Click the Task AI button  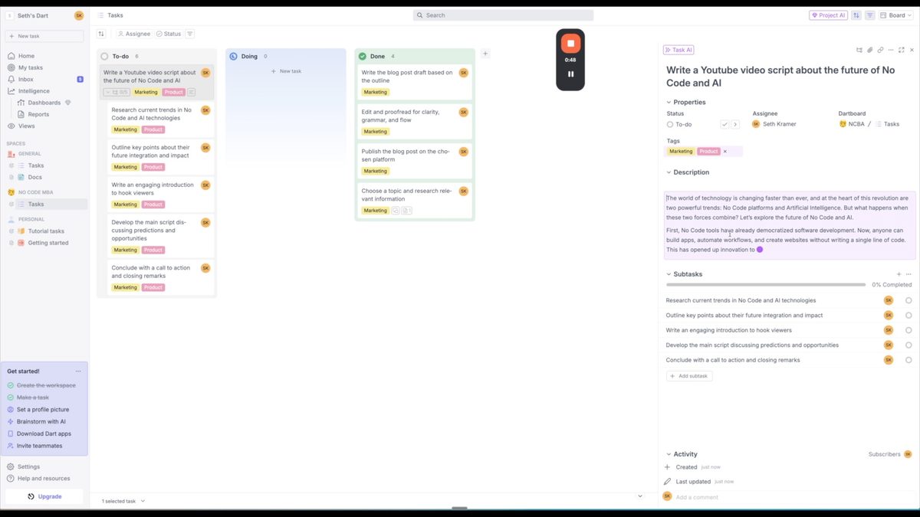tap(678, 50)
